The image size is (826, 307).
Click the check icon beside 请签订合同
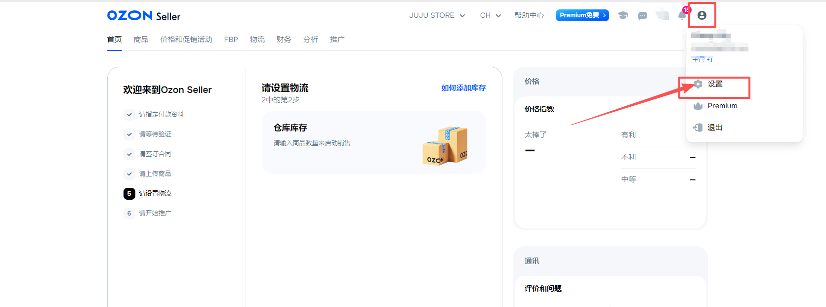129,154
